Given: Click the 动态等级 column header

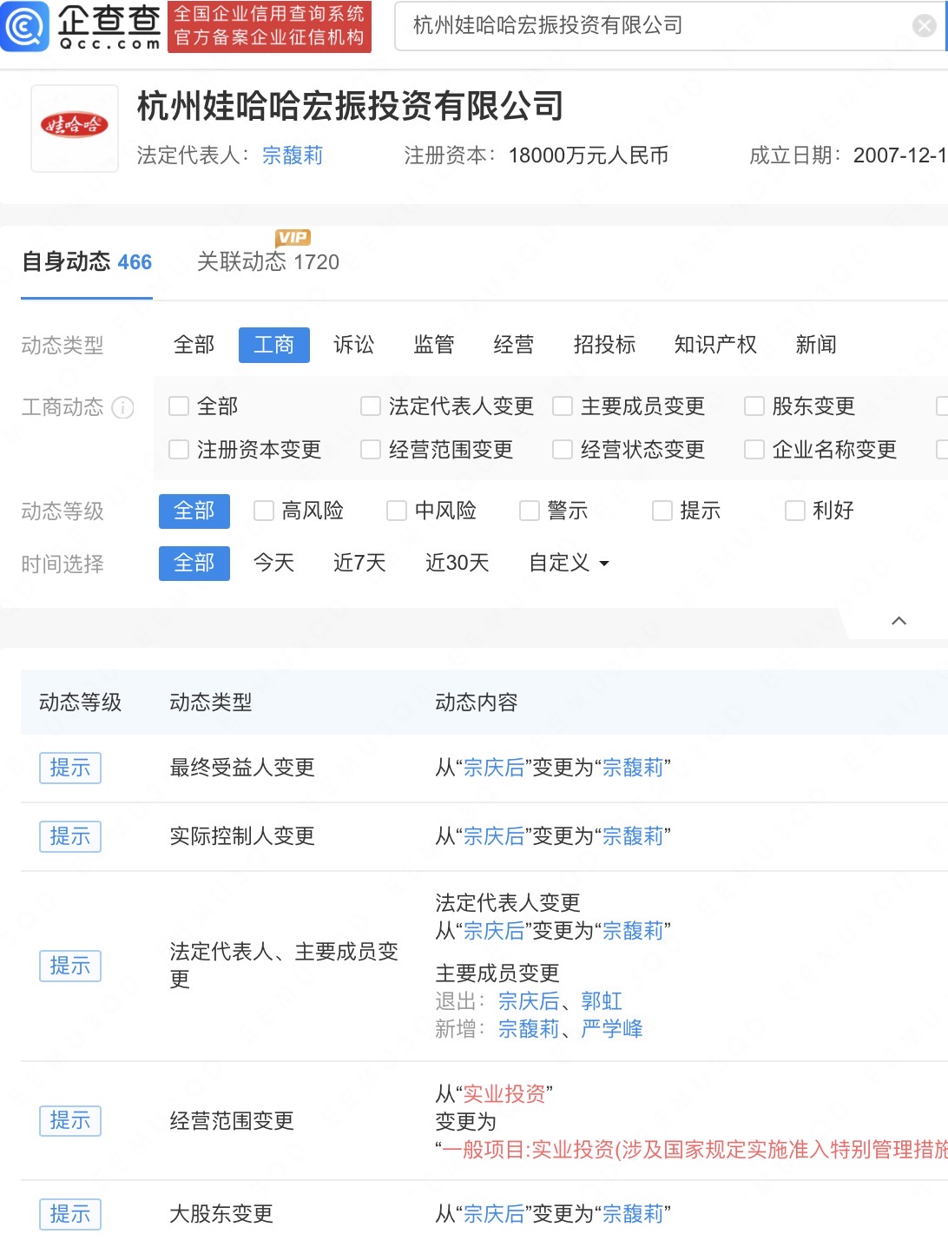Looking at the screenshot, I should (81, 703).
